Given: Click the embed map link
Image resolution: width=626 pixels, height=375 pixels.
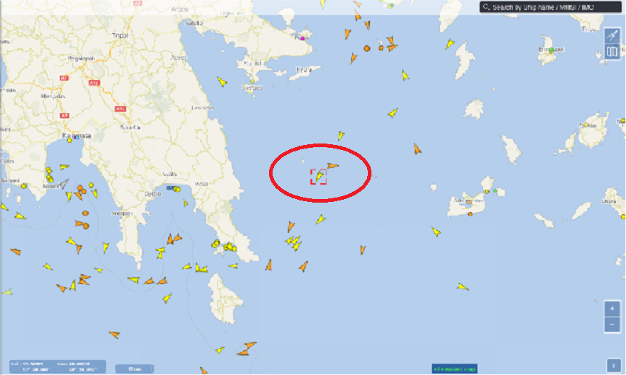Looking at the screenshot, I should tap(454, 369).
